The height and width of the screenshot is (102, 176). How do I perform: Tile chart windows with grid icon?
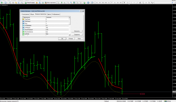74,3
